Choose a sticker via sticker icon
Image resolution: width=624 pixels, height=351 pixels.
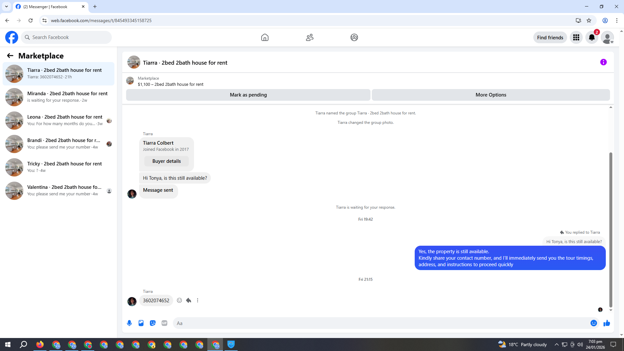tap(153, 323)
